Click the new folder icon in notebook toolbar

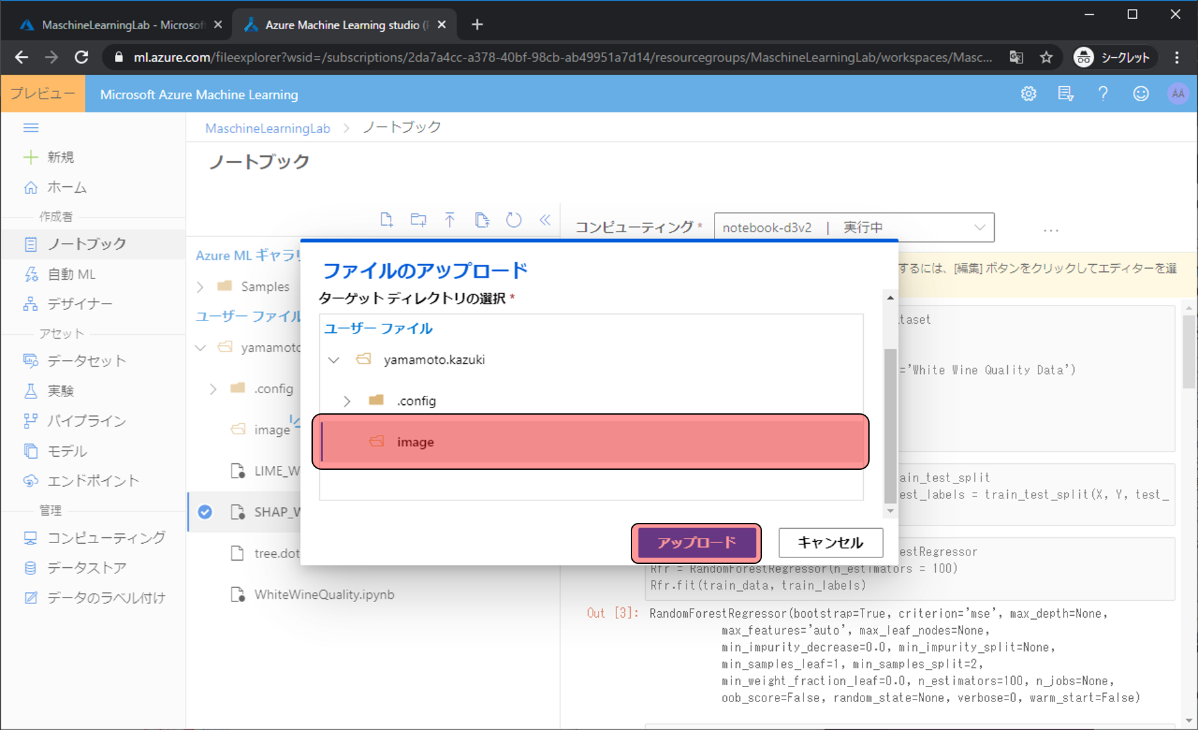pyautogui.click(x=419, y=220)
